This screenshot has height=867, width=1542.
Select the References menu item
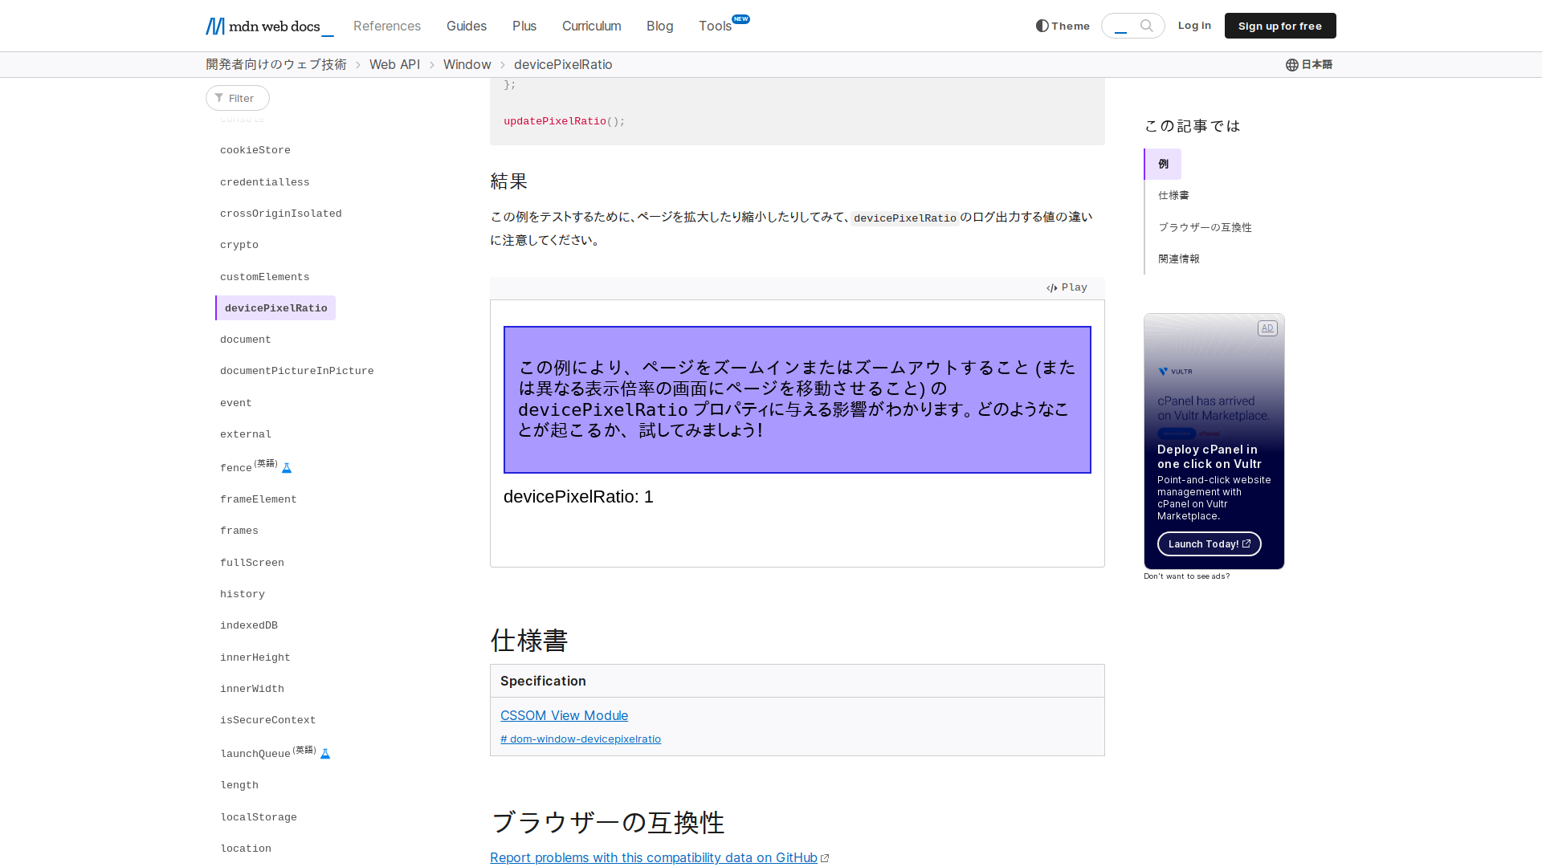point(386,26)
